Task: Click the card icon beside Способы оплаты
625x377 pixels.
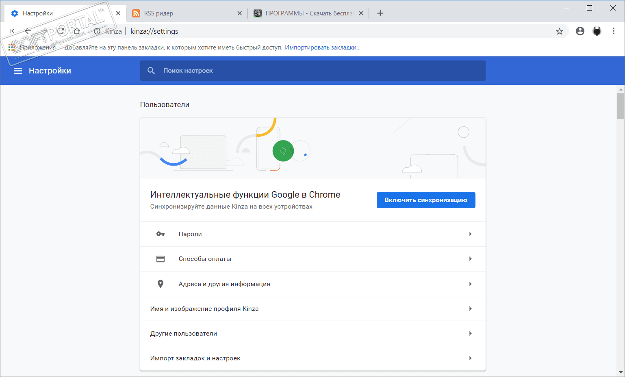Action: (x=161, y=259)
